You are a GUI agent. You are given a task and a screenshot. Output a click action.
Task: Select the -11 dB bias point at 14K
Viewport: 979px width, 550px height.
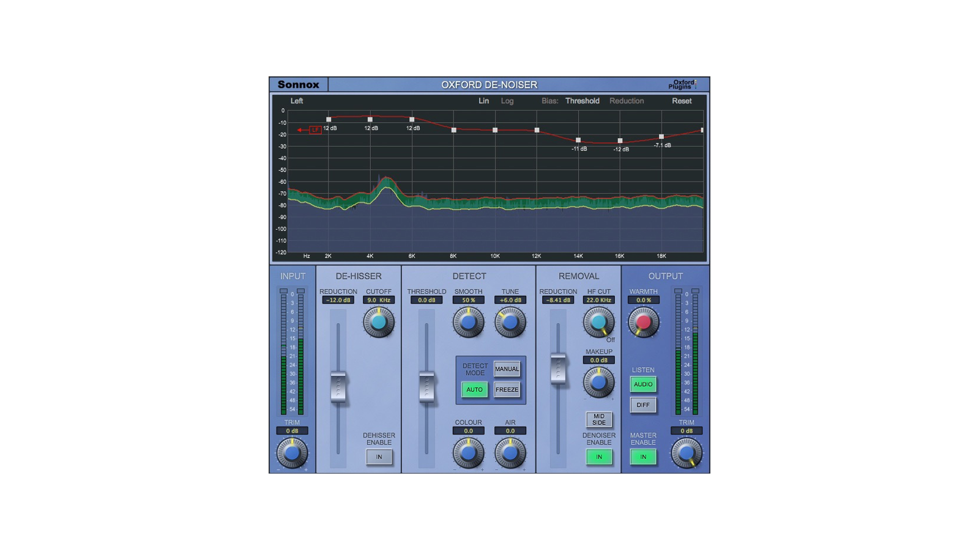[578, 140]
